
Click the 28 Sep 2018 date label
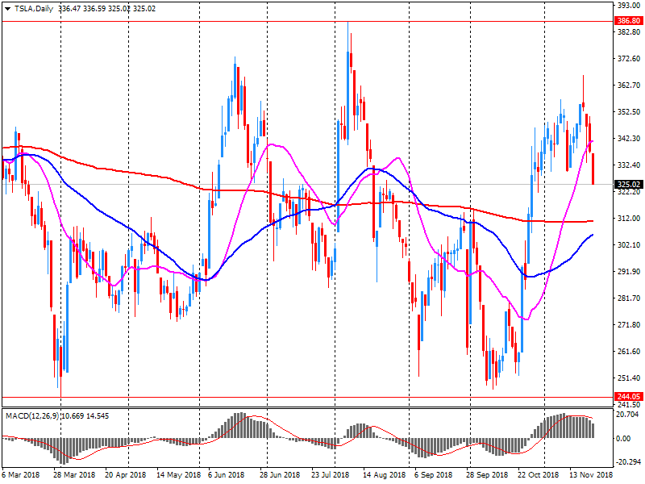click(487, 474)
